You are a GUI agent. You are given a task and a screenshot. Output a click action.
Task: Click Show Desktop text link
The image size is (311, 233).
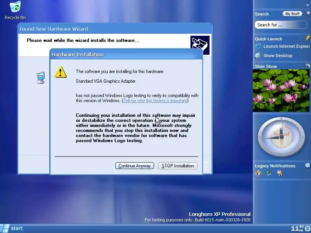(x=278, y=56)
